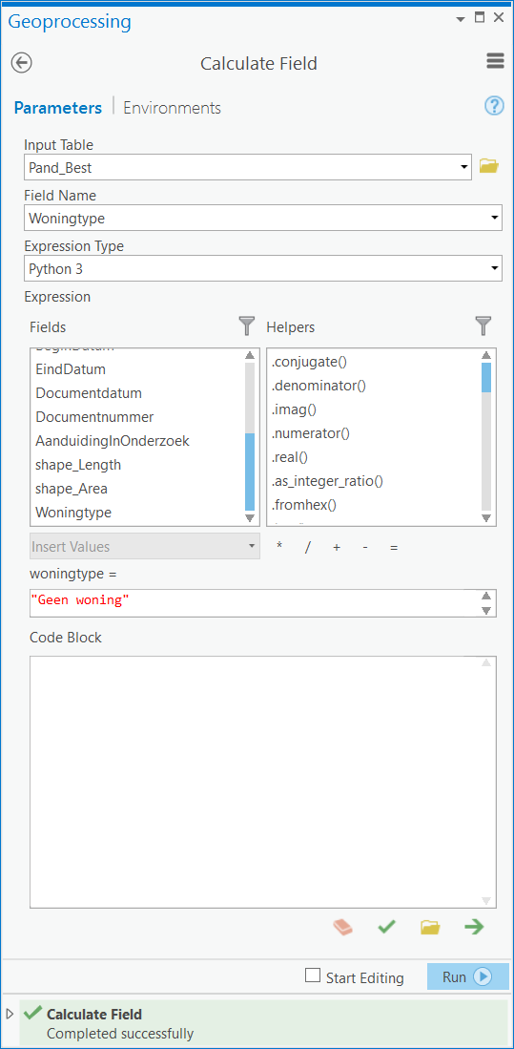Export expression with green arrow icon
The image size is (514, 1049).
pyautogui.click(x=474, y=927)
